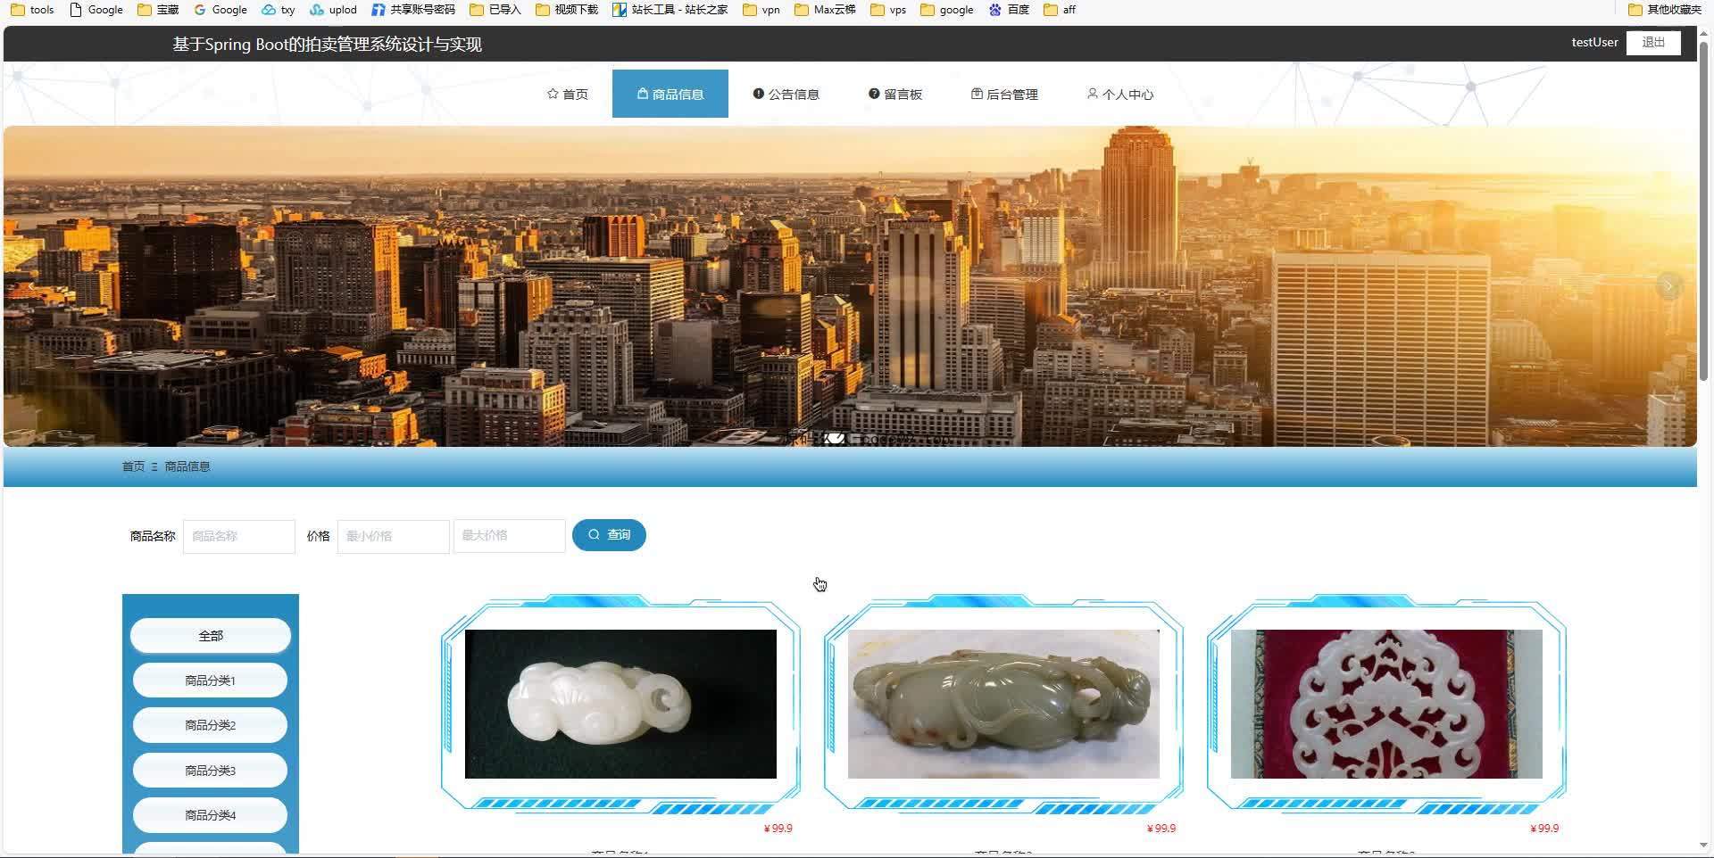Open the uplod bookmark
Screen dimensions: 1714x858
coord(333,10)
